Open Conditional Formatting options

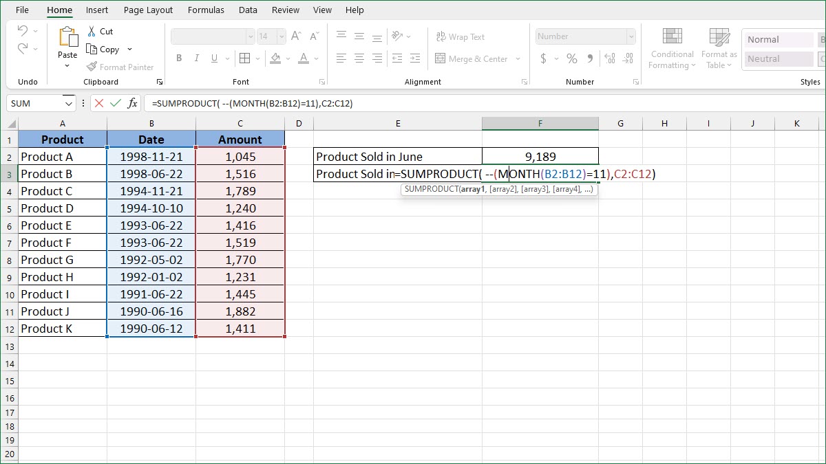[x=671, y=48]
